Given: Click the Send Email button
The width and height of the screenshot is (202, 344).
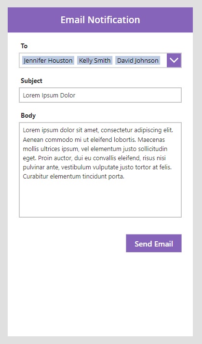Looking at the screenshot, I should click(154, 243).
